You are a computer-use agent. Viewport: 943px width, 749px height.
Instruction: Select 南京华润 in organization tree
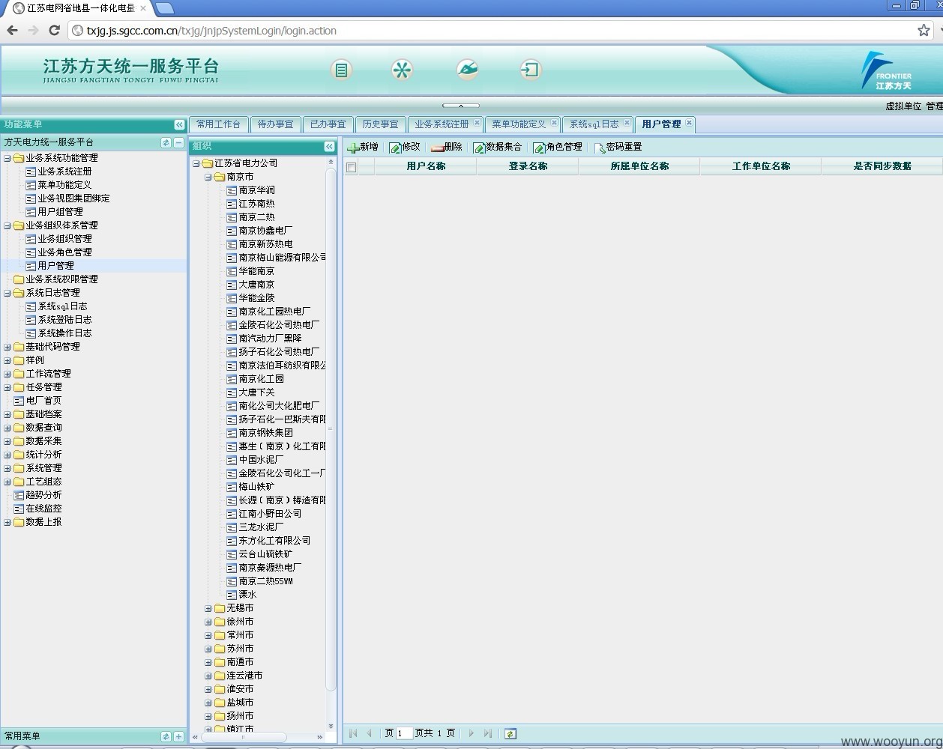tap(256, 190)
